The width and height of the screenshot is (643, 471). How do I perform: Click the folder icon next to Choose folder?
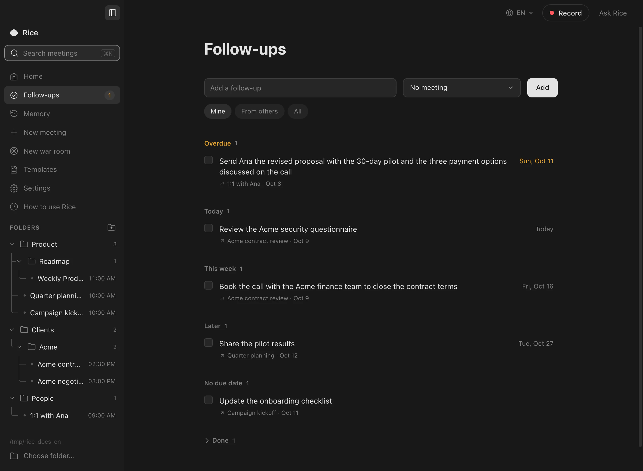click(x=14, y=455)
